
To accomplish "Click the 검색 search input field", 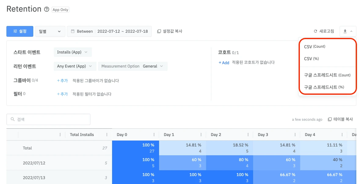I will click(48, 119).
